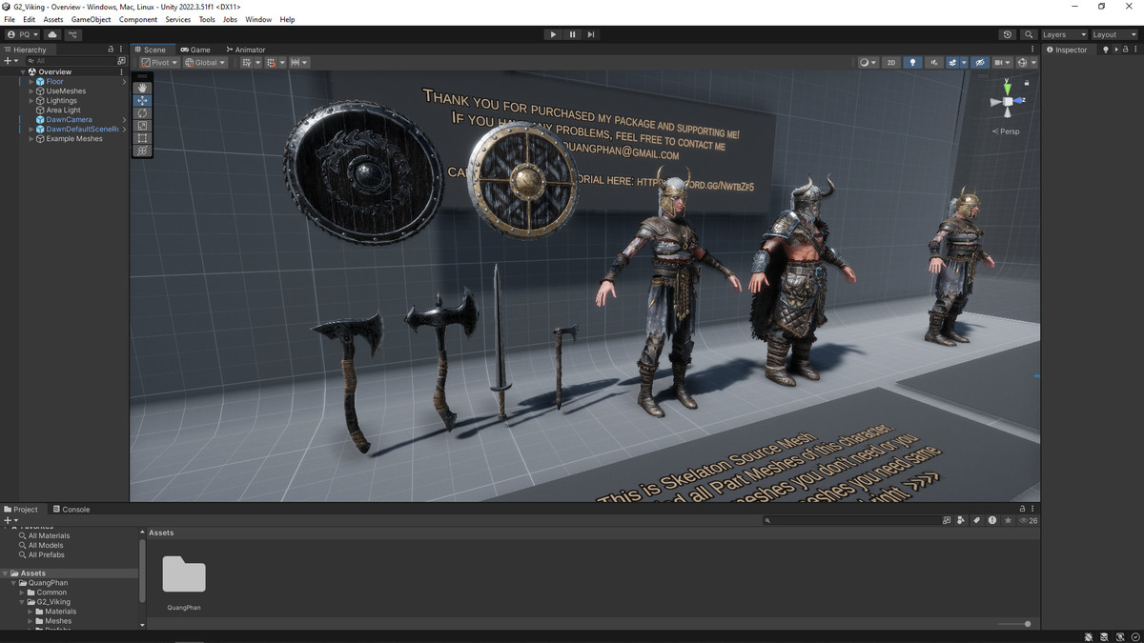Viewport: 1144px width, 643px height.
Task: Open the Layout dropdown
Action: pyautogui.click(x=1113, y=34)
